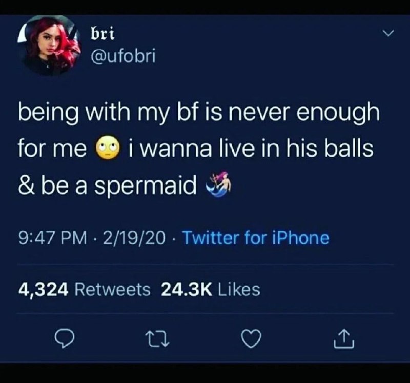
Task: Select the display name bri
Action: coord(102,33)
